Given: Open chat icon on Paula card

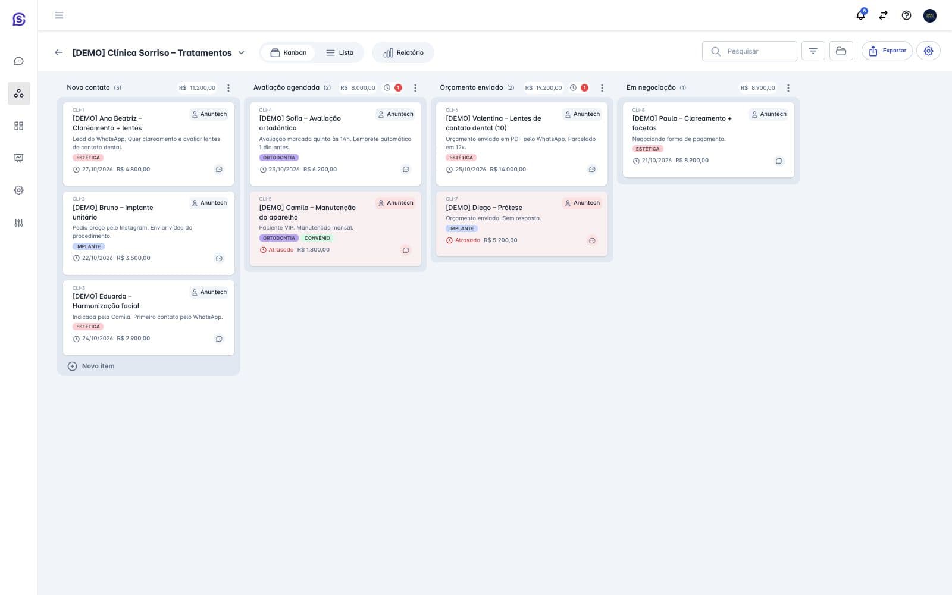Looking at the screenshot, I should [779, 161].
